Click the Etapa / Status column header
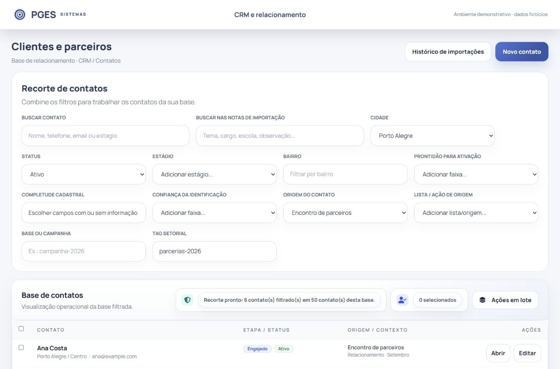Image resolution: width=560 pixels, height=369 pixels. point(266,330)
